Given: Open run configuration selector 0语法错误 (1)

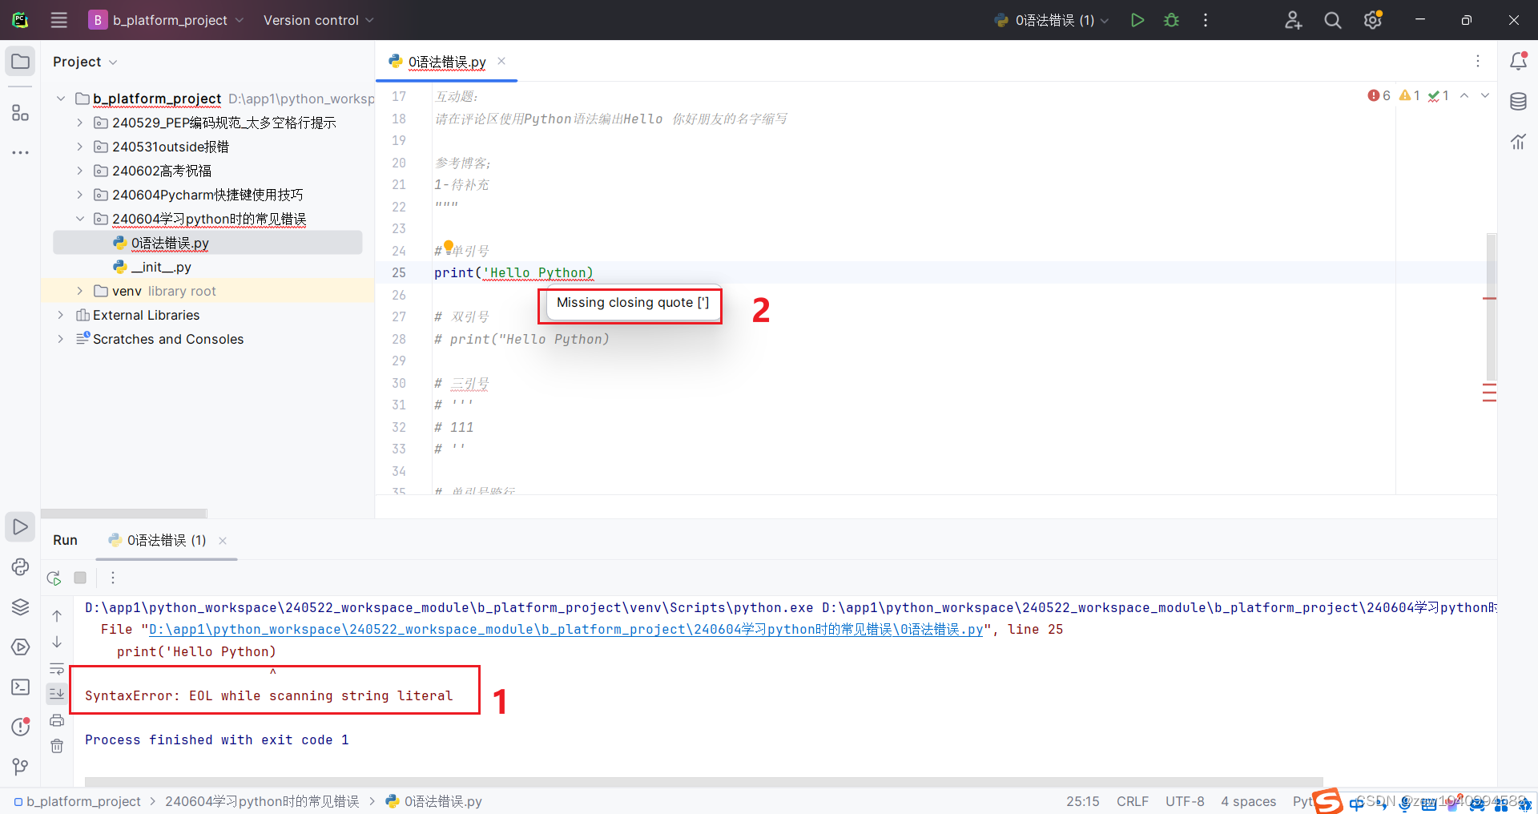Looking at the screenshot, I should point(1052,20).
